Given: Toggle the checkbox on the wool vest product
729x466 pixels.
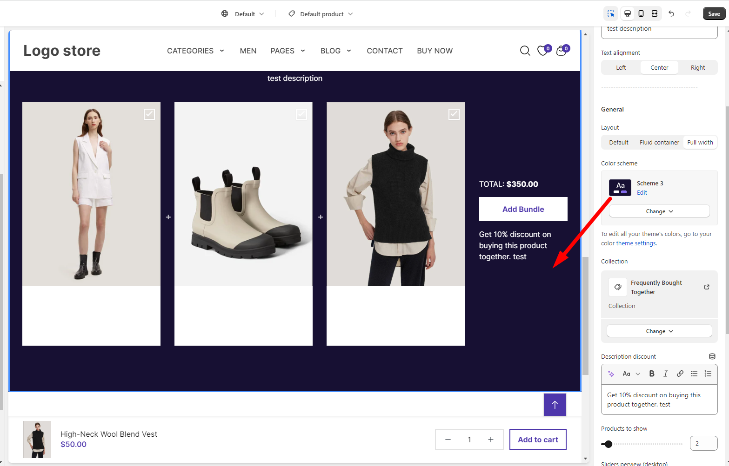Looking at the screenshot, I should click(454, 114).
